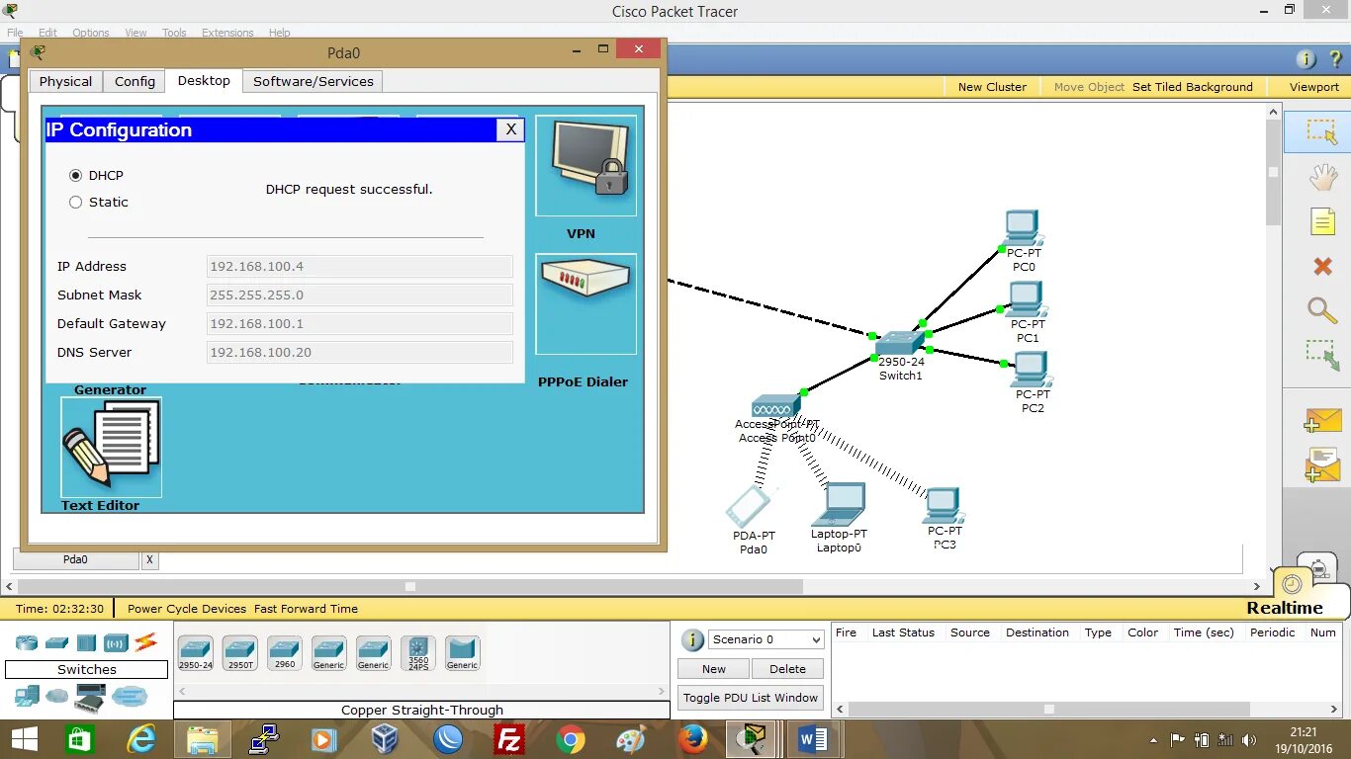Select Hubs device category icon
This screenshot has width=1351, height=759.
pos(86,642)
